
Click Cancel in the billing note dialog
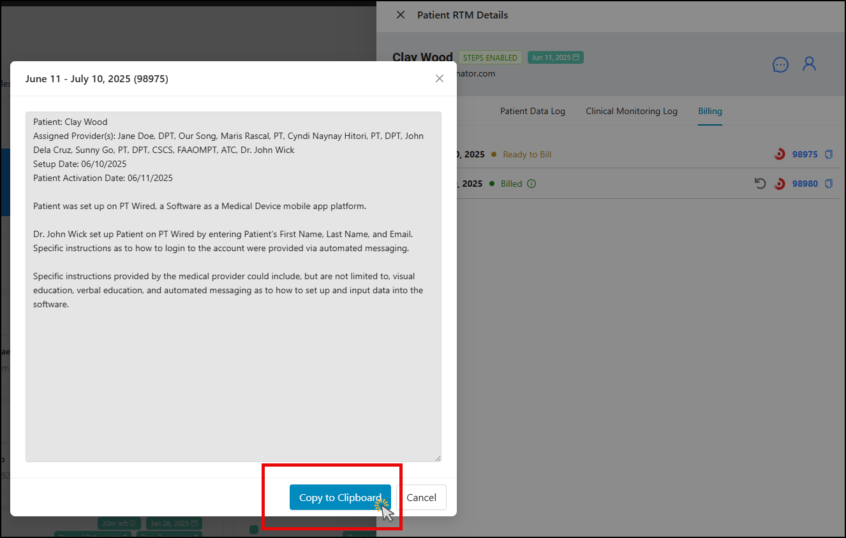(421, 497)
